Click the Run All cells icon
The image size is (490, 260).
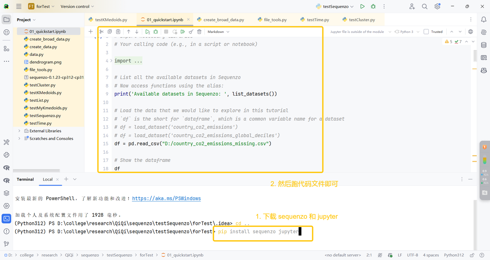183,32
